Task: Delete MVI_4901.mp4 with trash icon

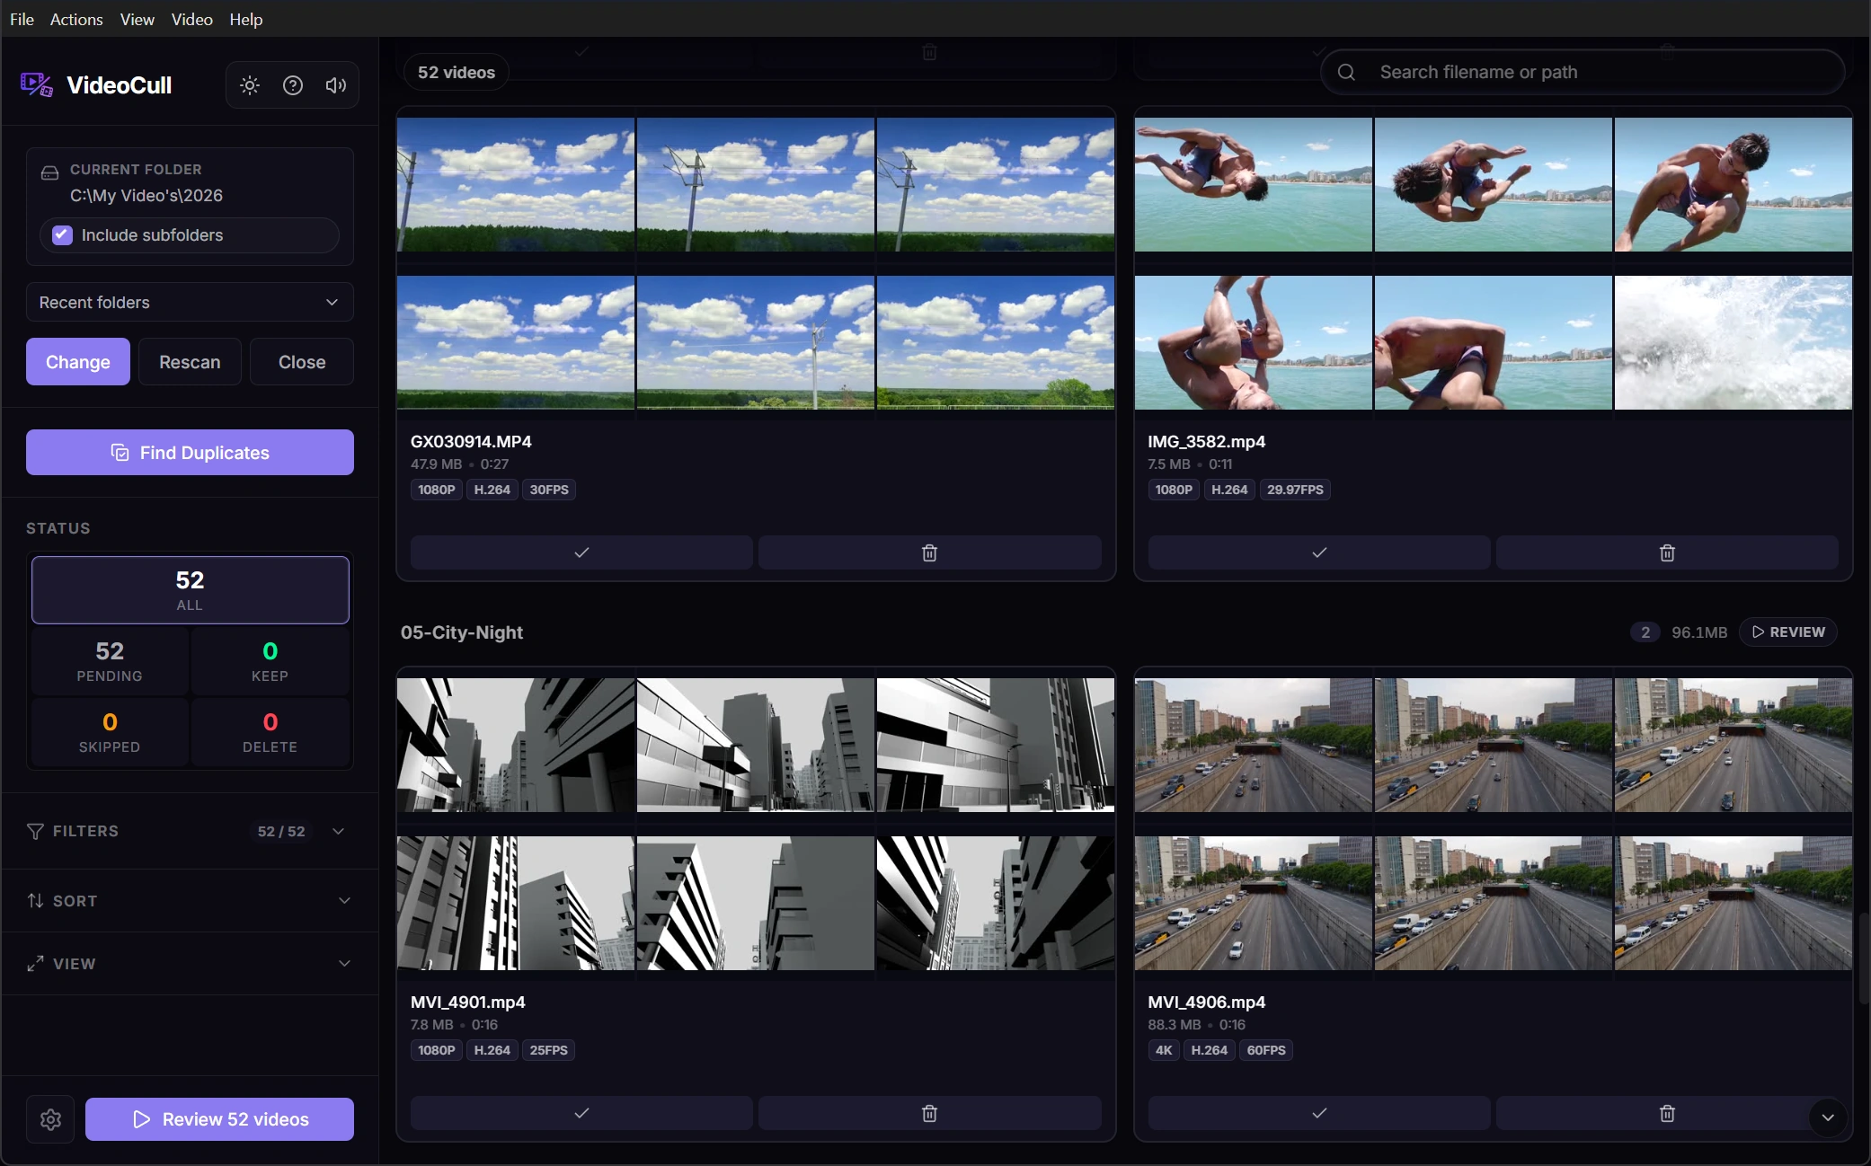Action: pos(929,1113)
